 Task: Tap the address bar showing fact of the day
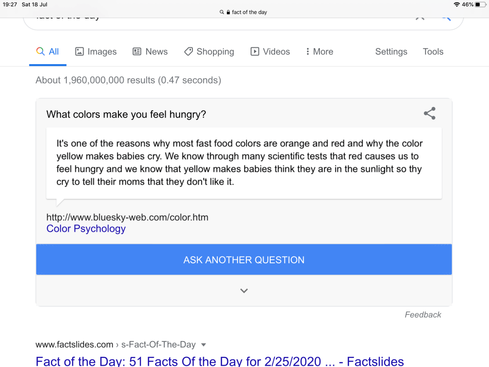pyautogui.click(x=244, y=12)
